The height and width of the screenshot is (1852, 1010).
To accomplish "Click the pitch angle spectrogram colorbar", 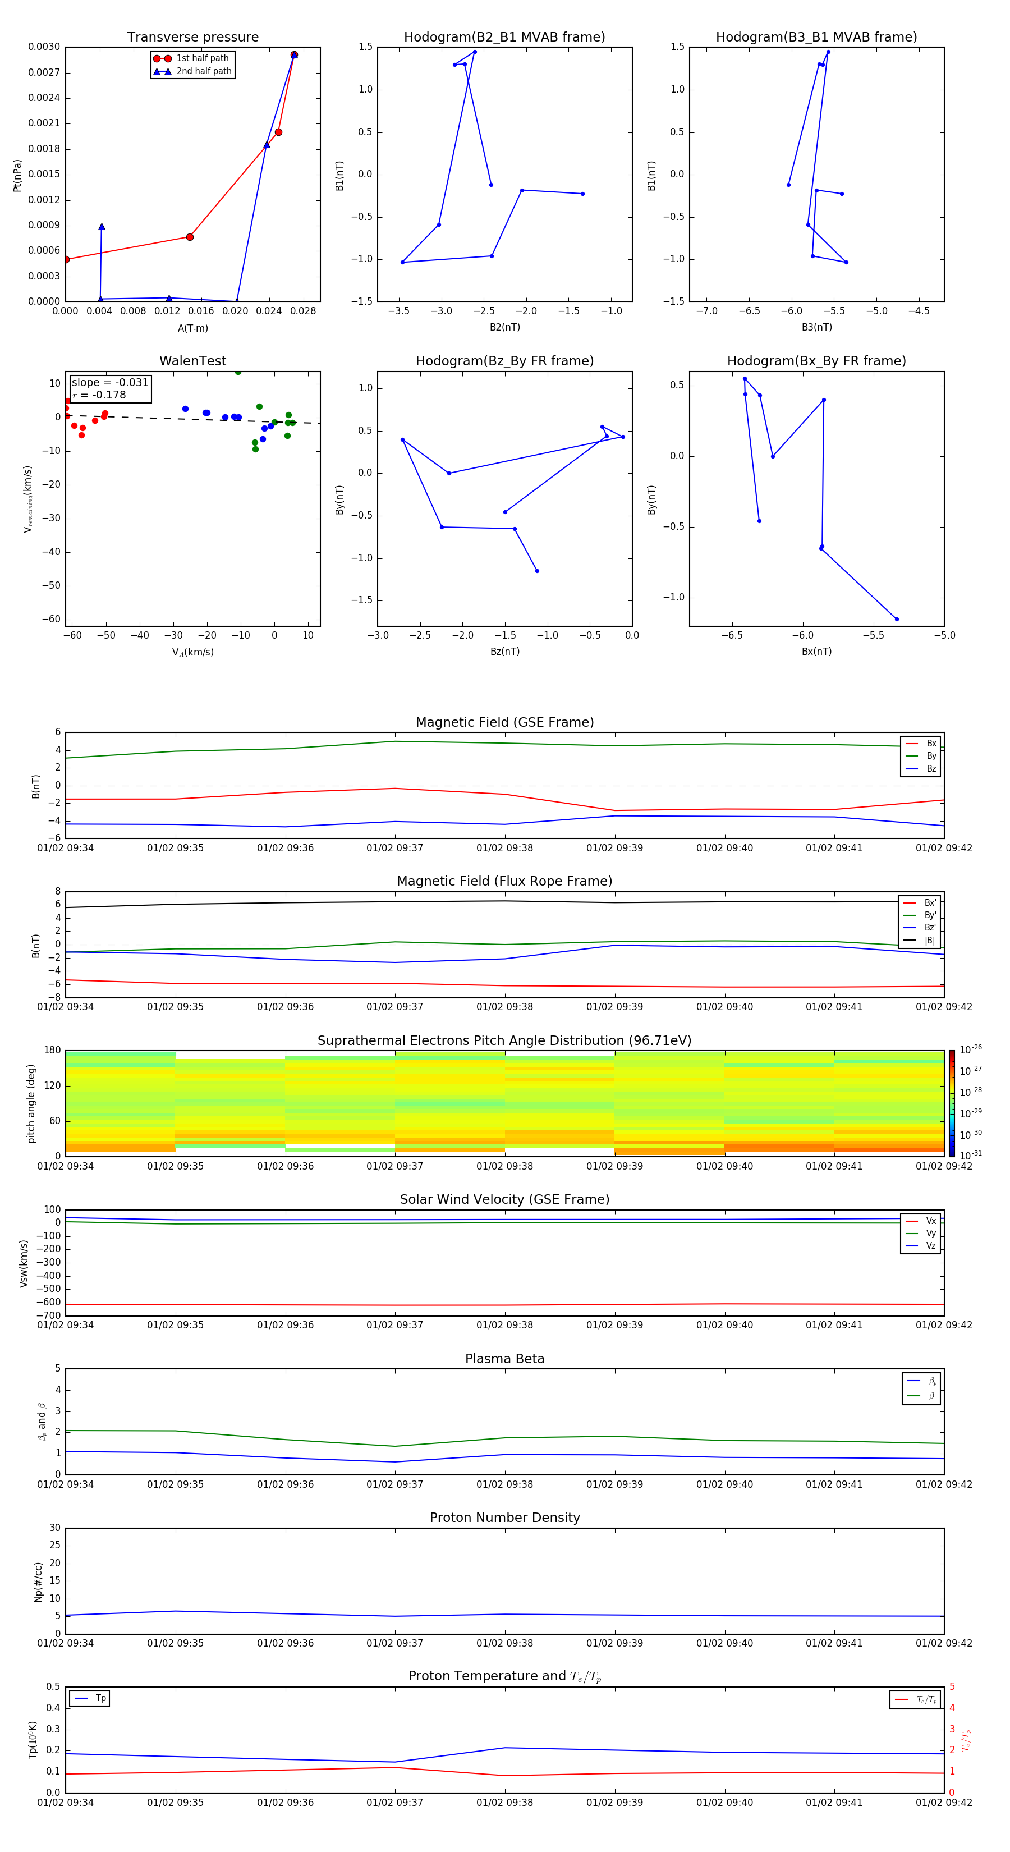I will (951, 1103).
